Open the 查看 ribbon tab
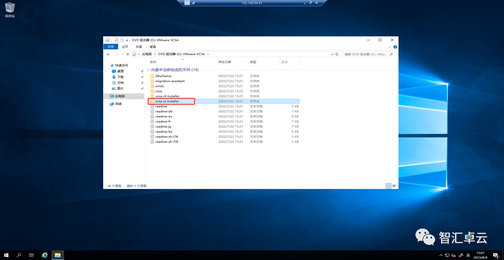Viewport: 504px width, 260px height. tap(153, 47)
